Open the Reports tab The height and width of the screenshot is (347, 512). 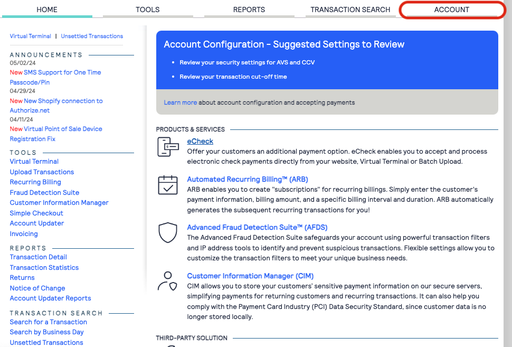[249, 10]
